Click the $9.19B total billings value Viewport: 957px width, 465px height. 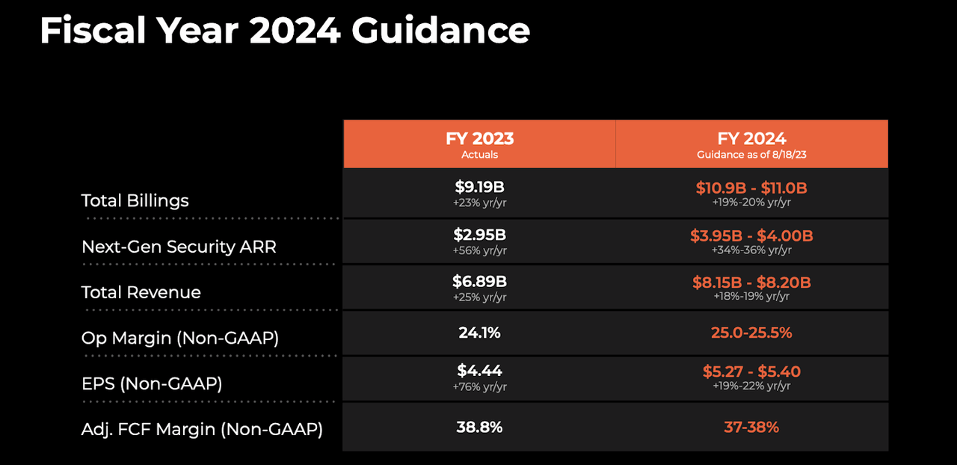tap(479, 188)
